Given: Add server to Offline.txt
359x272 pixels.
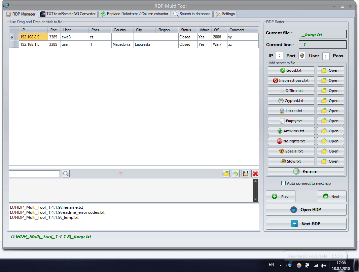Looking at the screenshot, I should 291,91.
